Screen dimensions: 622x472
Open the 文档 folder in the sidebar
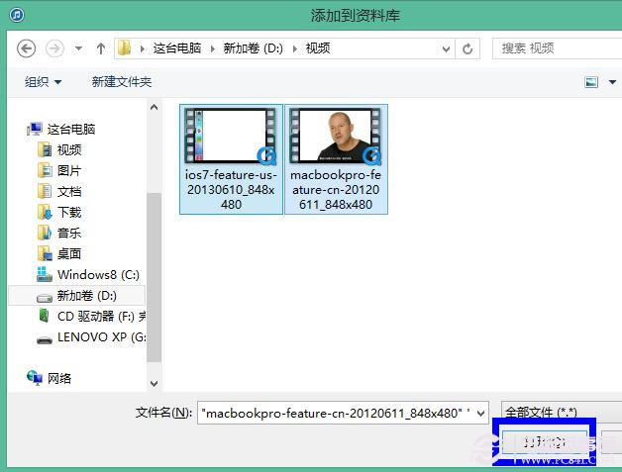(x=59, y=191)
